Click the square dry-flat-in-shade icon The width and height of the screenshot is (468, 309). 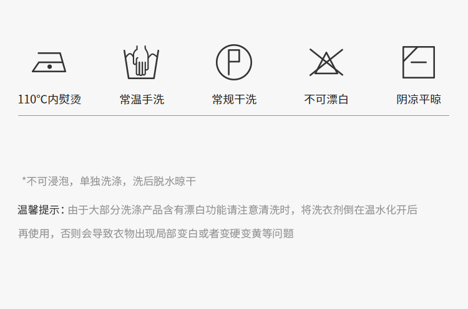click(419, 62)
